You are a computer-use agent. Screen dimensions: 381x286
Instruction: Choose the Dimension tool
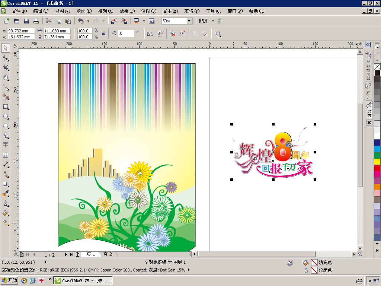[x=6, y=165]
